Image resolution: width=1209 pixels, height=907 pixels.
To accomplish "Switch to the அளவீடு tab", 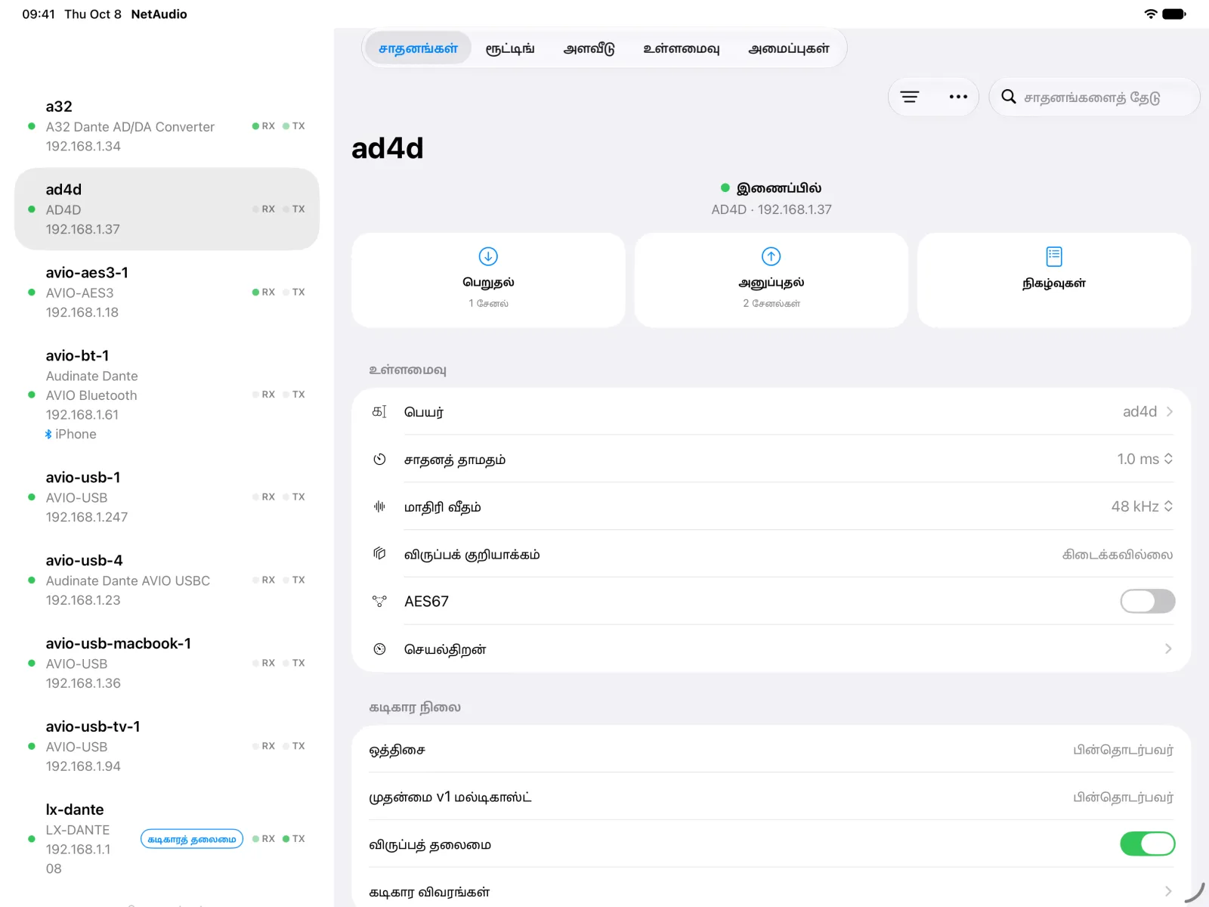I will 589,48.
